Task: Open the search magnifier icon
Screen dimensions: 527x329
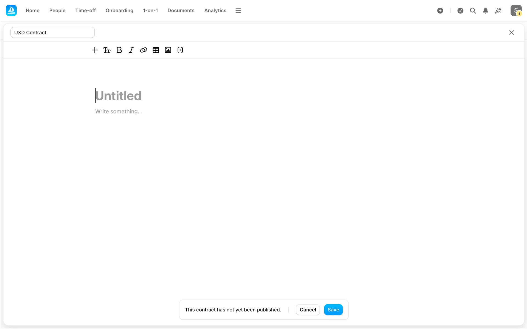Action: click(x=473, y=10)
